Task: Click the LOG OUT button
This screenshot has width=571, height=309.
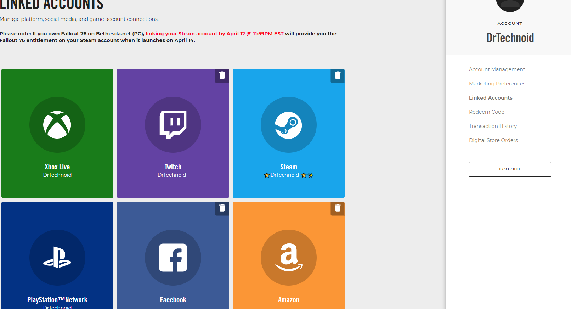Action: (510, 169)
